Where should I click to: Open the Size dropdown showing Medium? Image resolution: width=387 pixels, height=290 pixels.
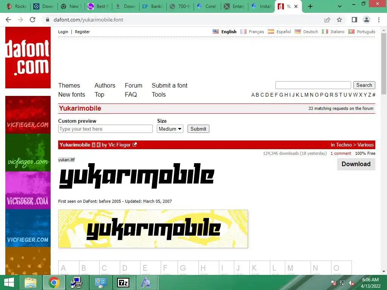tap(170, 129)
